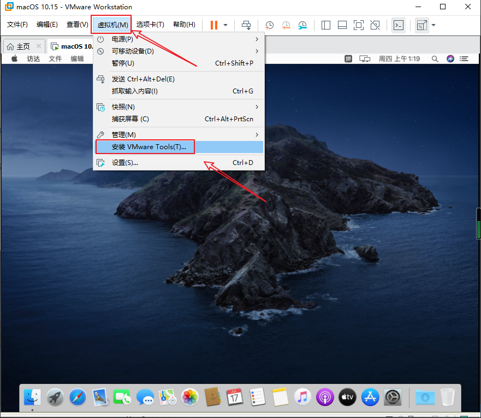Open the 查看(V) menu
The width and height of the screenshot is (481, 418).
click(x=78, y=25)
